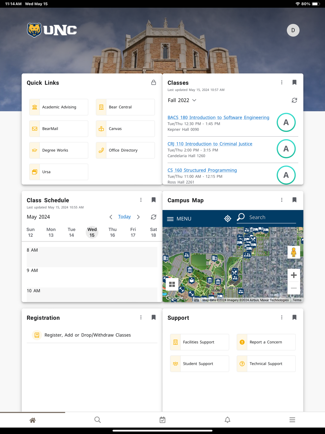Unlock the Quick Links card

pos(153,83)
